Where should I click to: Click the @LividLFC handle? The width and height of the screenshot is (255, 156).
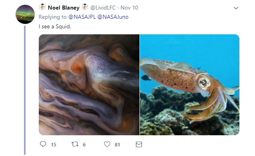click(103, 8)
